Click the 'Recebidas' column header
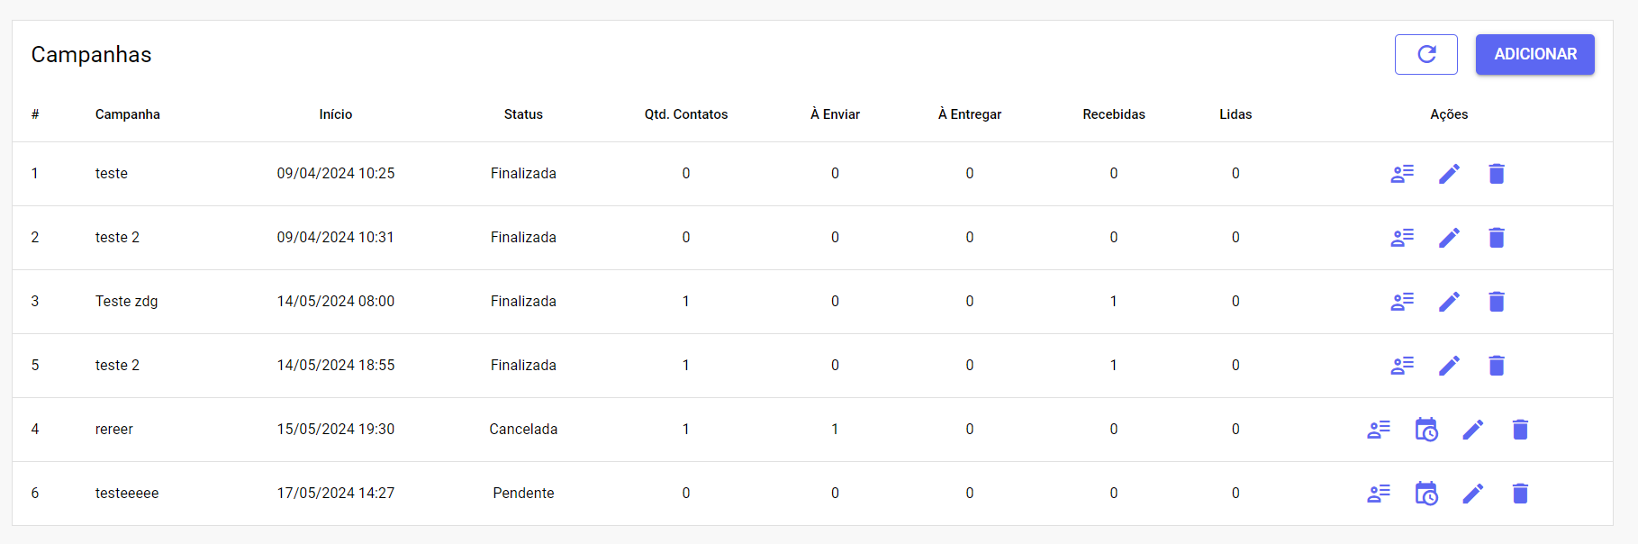The image size is (1638, 544). coord(1114,114)
